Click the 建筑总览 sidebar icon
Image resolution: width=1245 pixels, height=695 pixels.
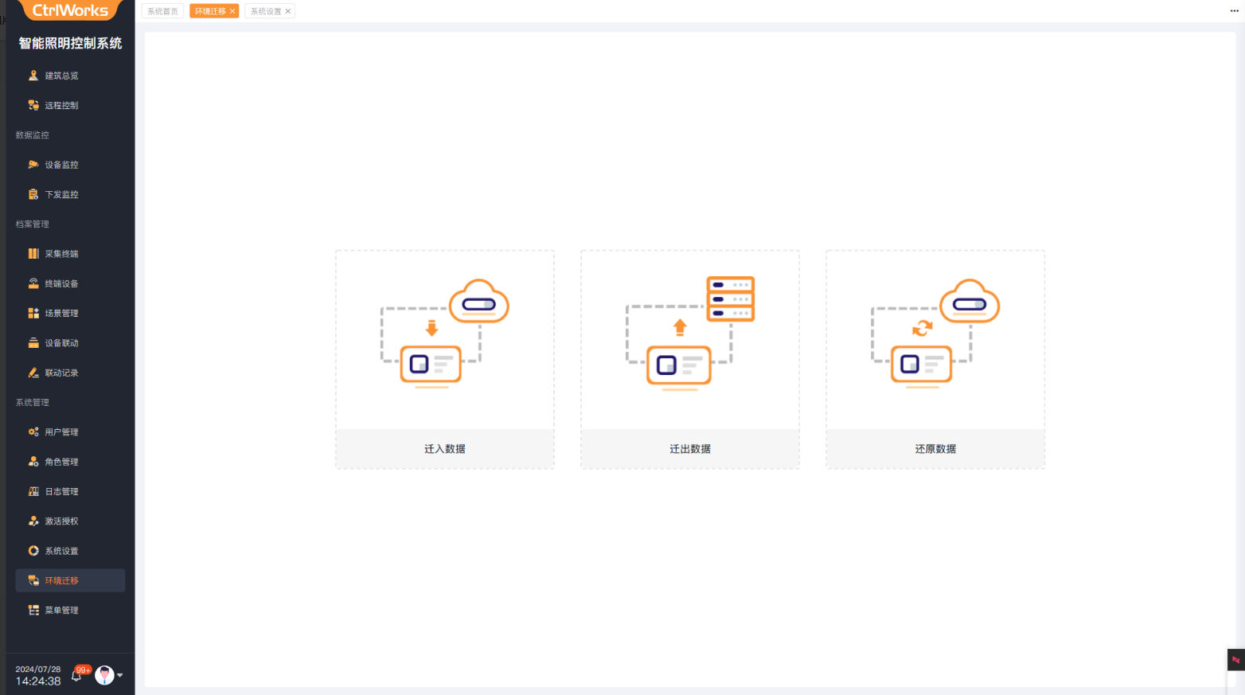pos(33,76)
